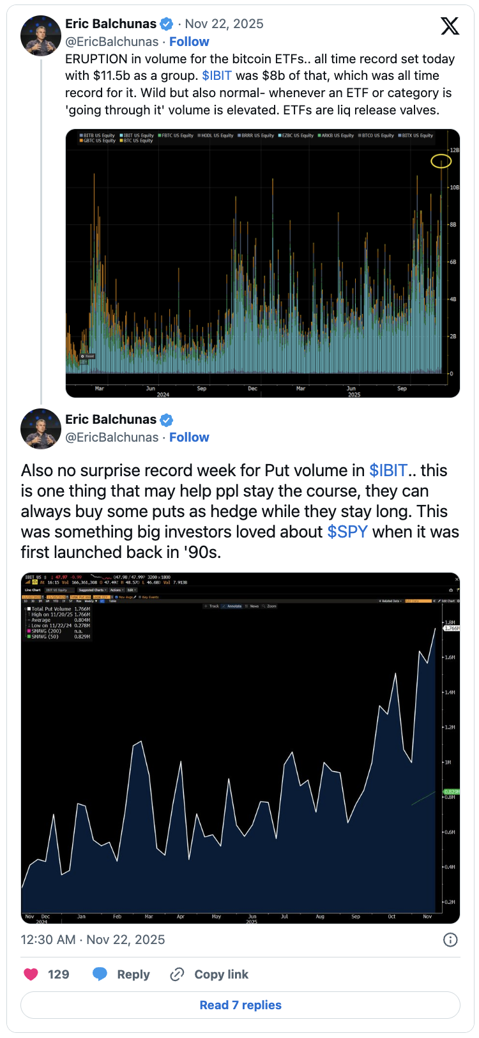Screen dimensions: 479x1038
Task: Open the $IBIT cashtag in the first tweet
Action: [217, 75]
